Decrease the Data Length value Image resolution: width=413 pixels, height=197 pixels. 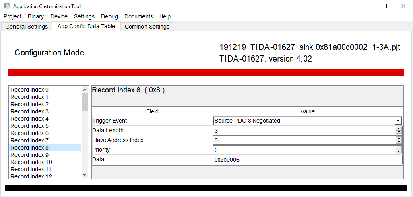(x=399, y=132)
